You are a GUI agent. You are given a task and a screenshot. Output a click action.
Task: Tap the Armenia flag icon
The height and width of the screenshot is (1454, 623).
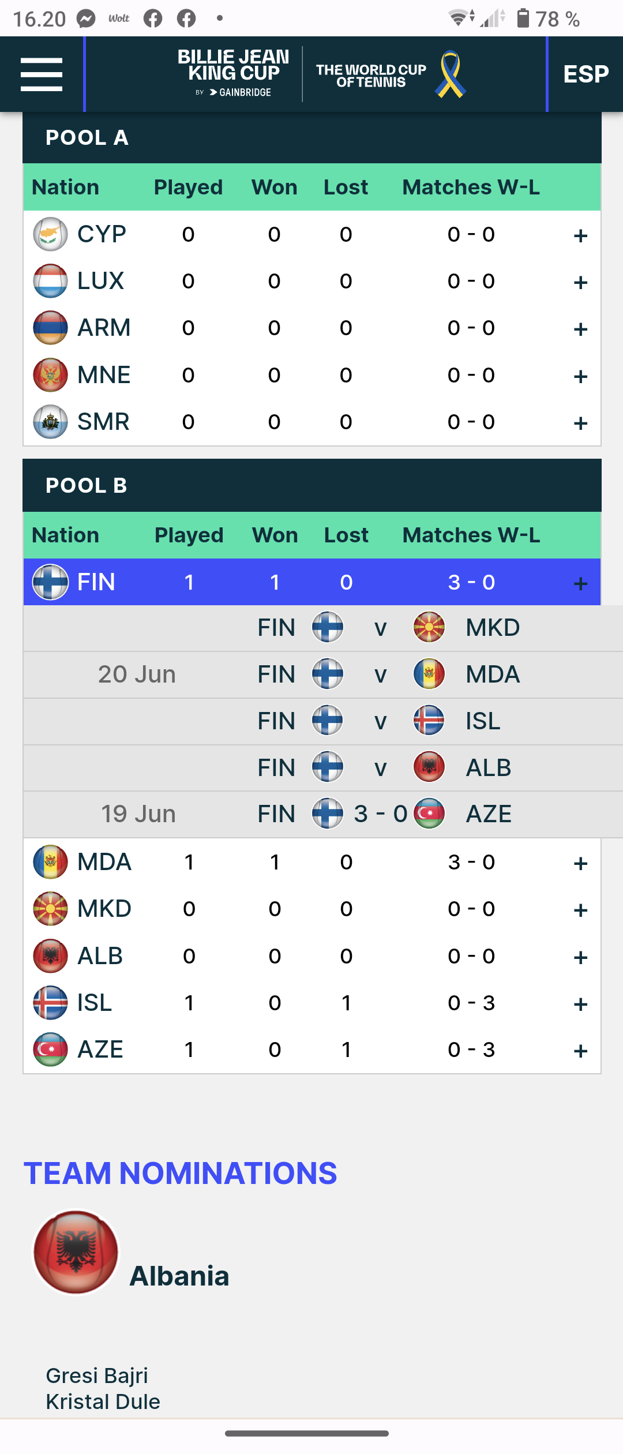coord(50,328)
